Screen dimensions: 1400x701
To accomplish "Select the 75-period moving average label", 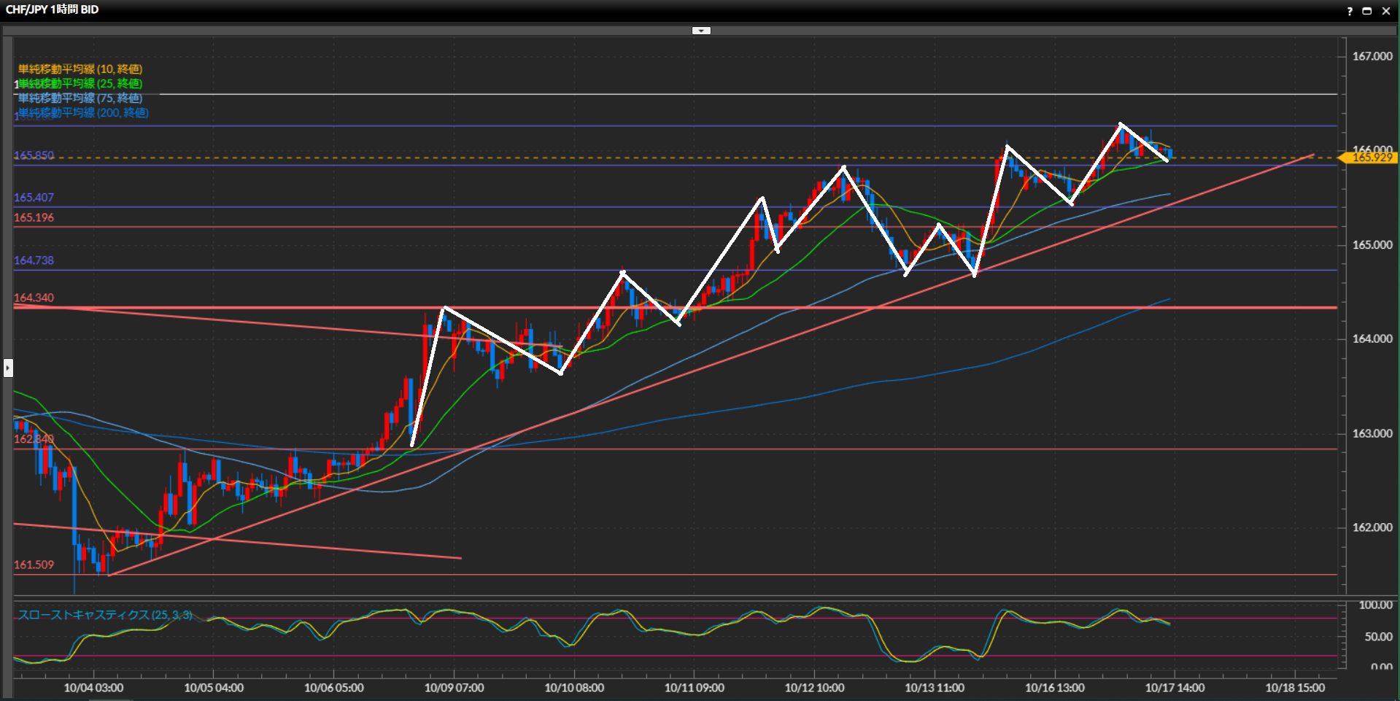I will (x=80, y=98).
